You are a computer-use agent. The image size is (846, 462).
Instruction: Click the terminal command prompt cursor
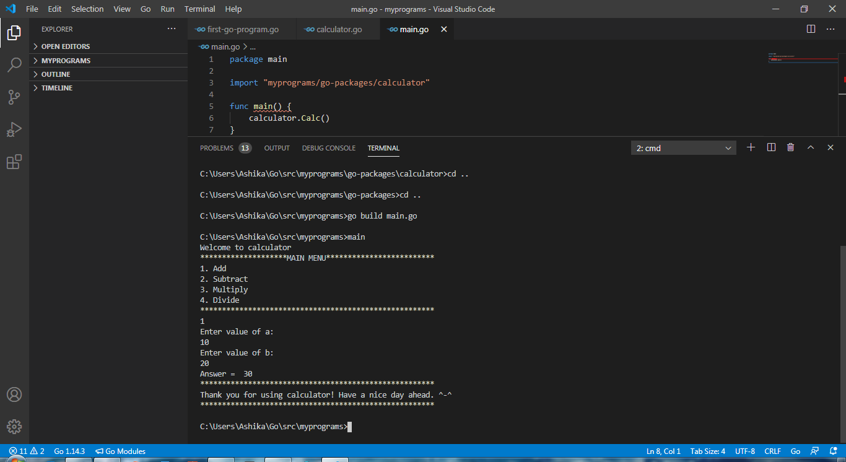350,427
